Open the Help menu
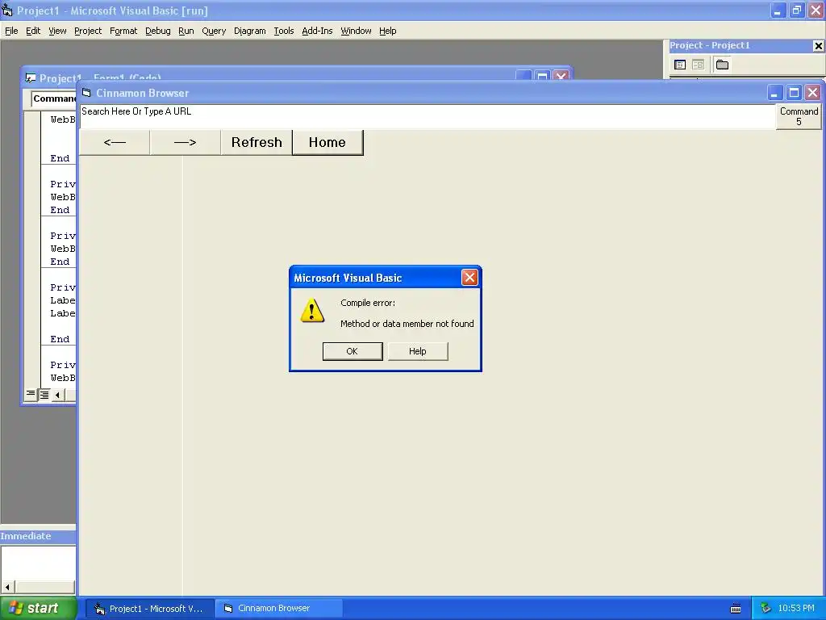 [x=387, y=31]
